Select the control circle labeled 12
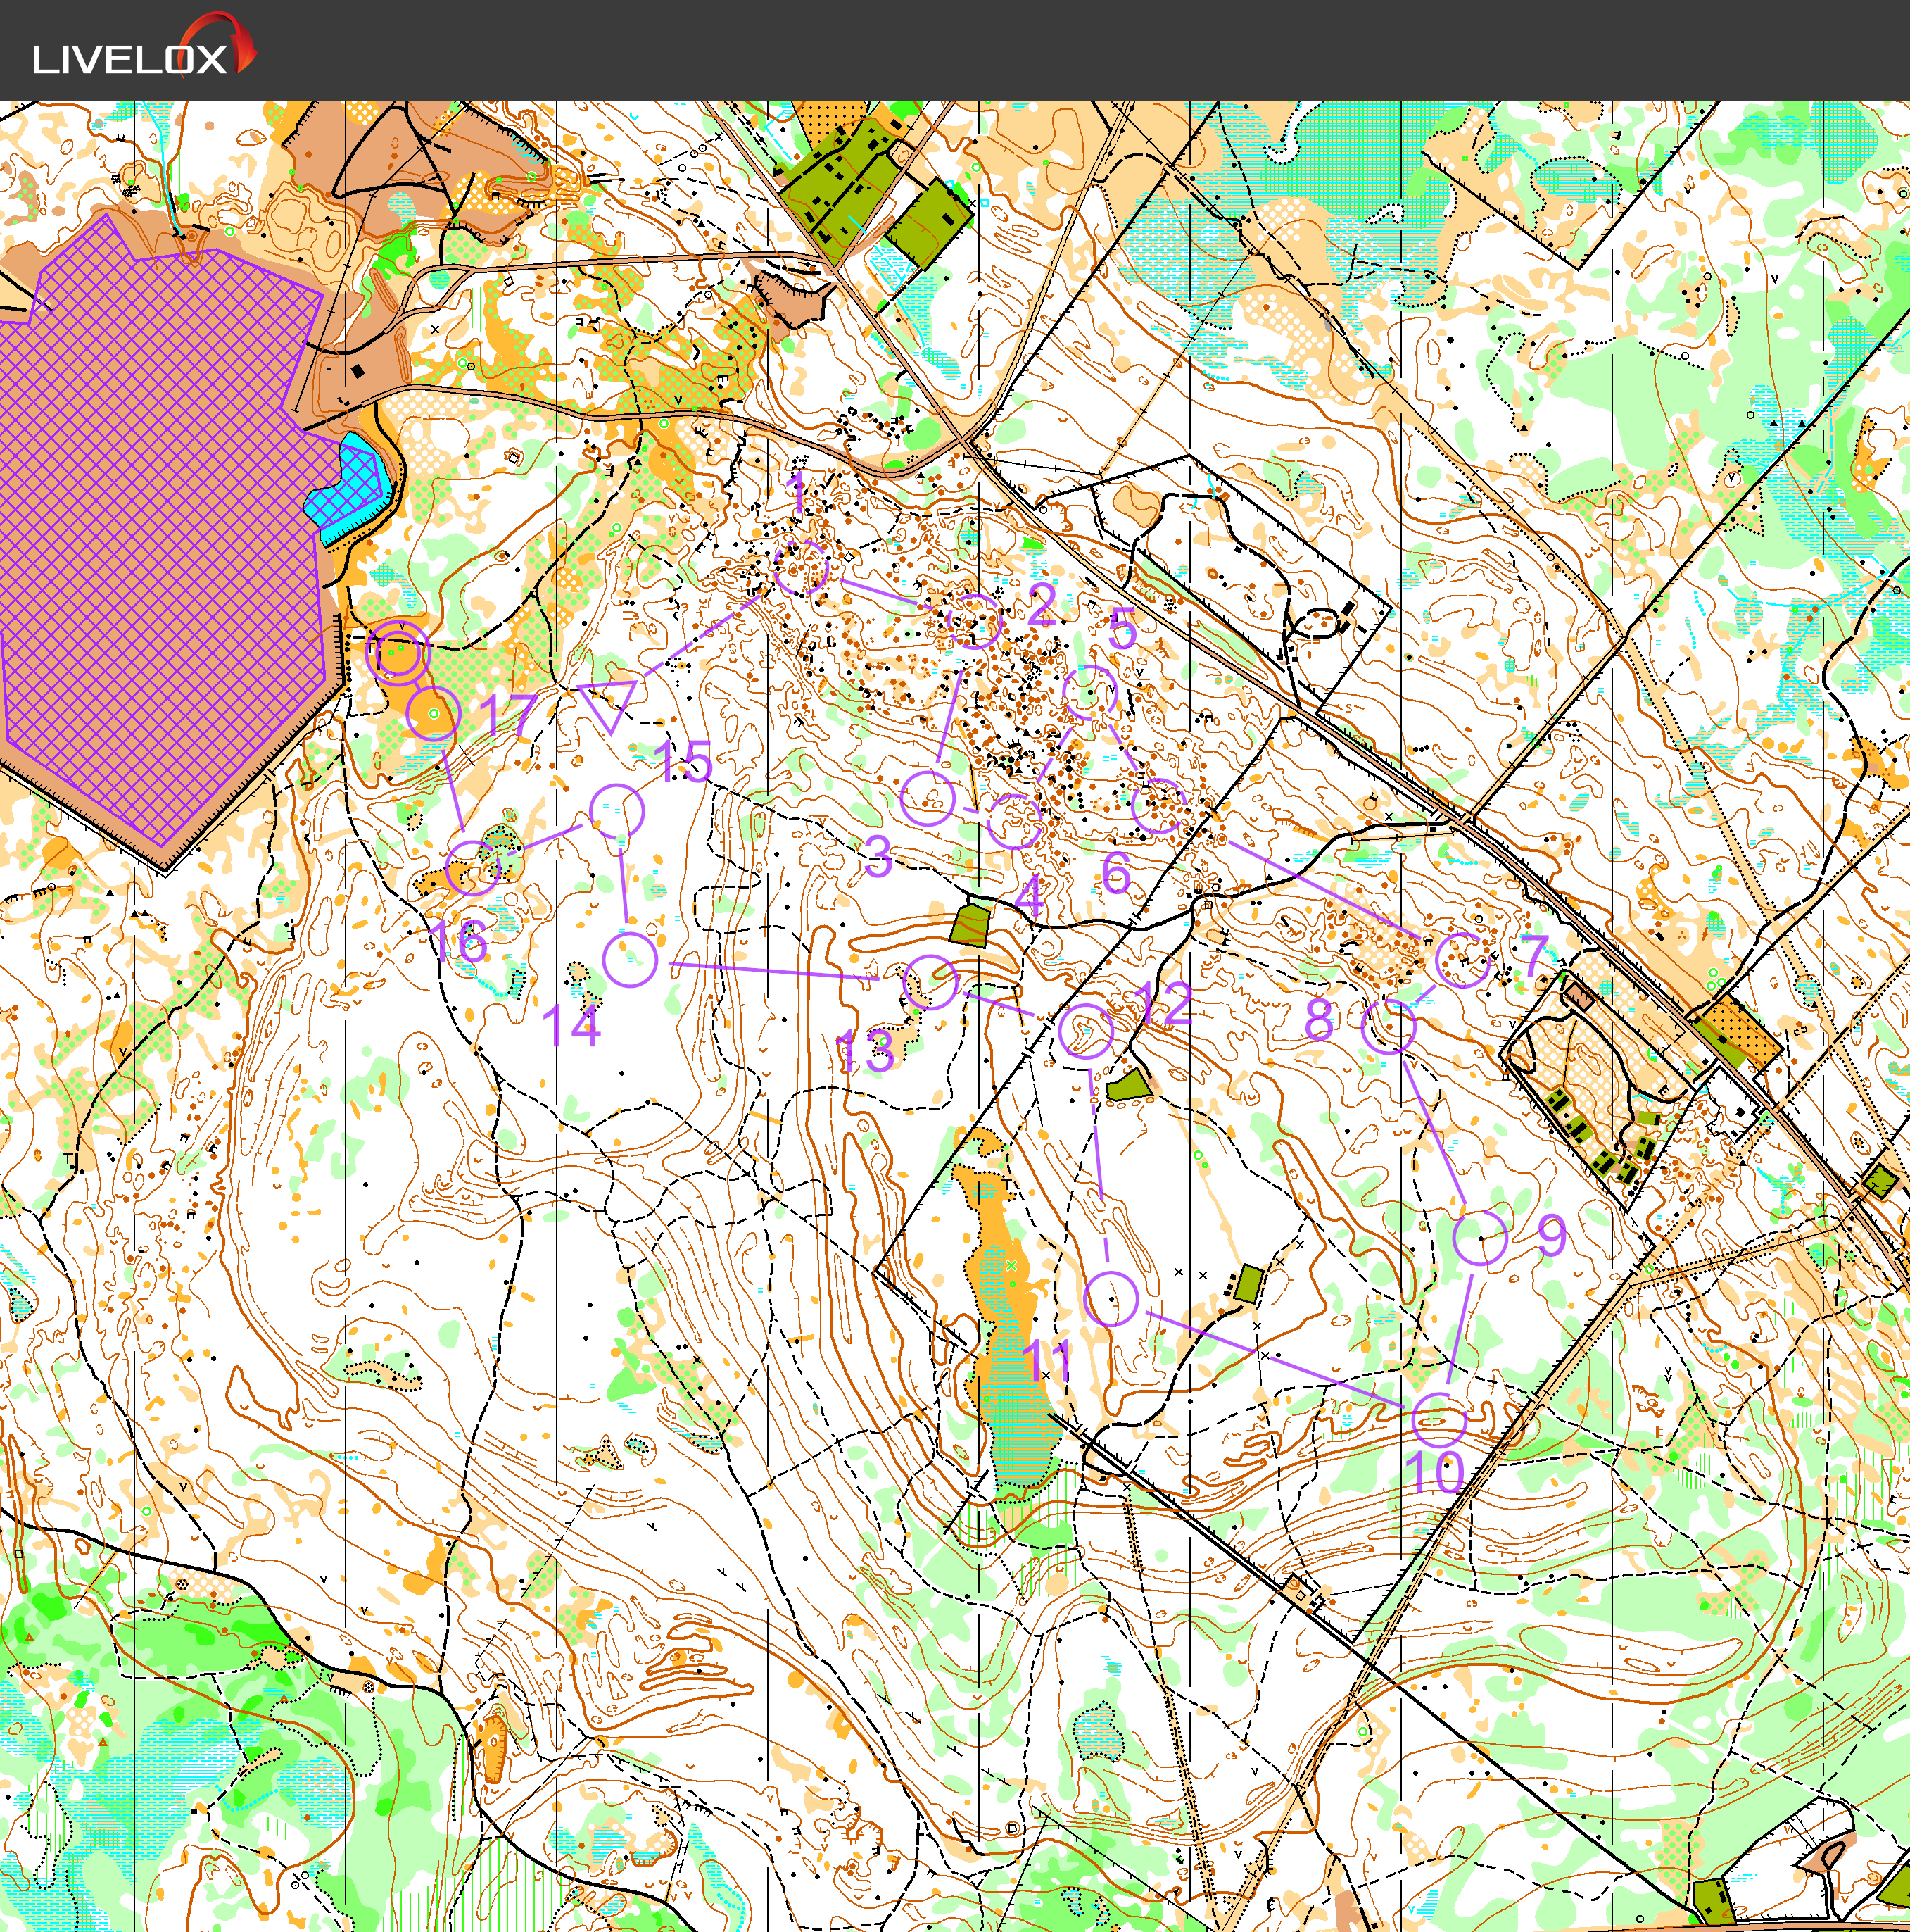The image size is (1910, 1932). 1085,1032
